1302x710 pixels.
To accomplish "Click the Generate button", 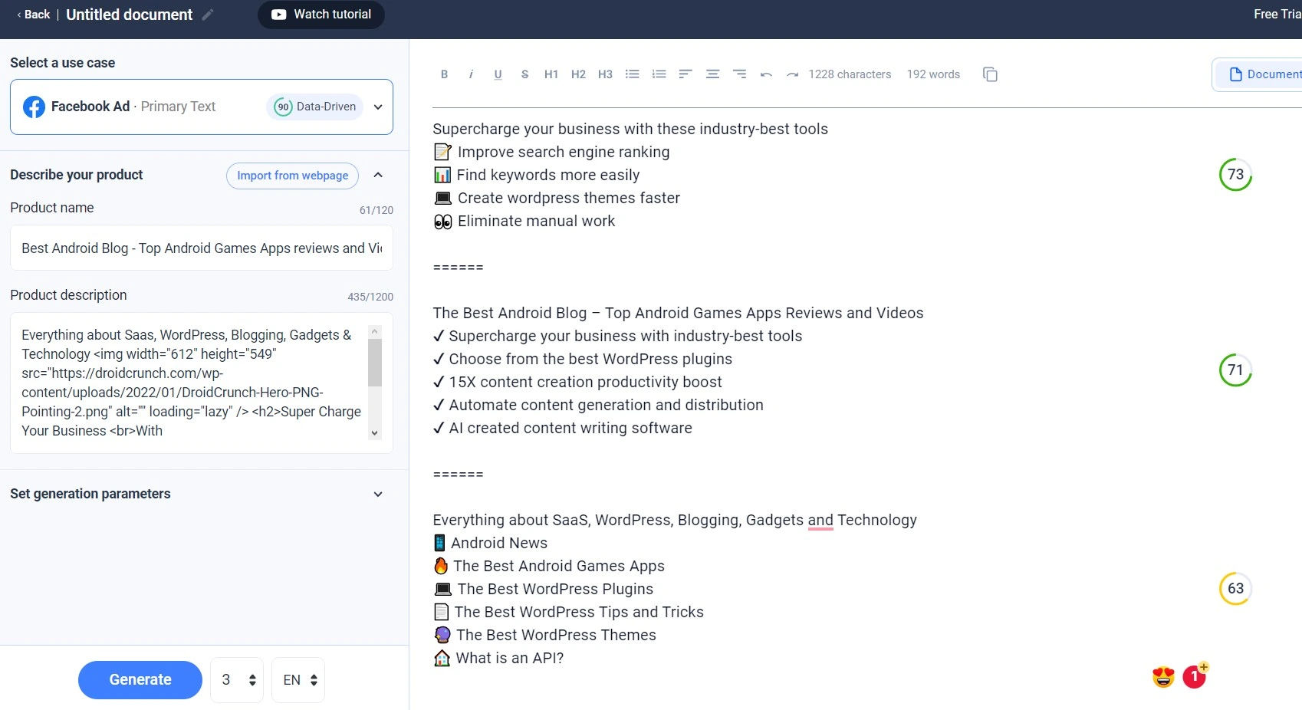I will [140, 680].
